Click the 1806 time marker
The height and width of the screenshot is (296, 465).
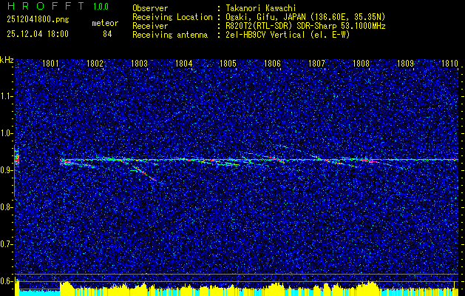click(272, 63)
